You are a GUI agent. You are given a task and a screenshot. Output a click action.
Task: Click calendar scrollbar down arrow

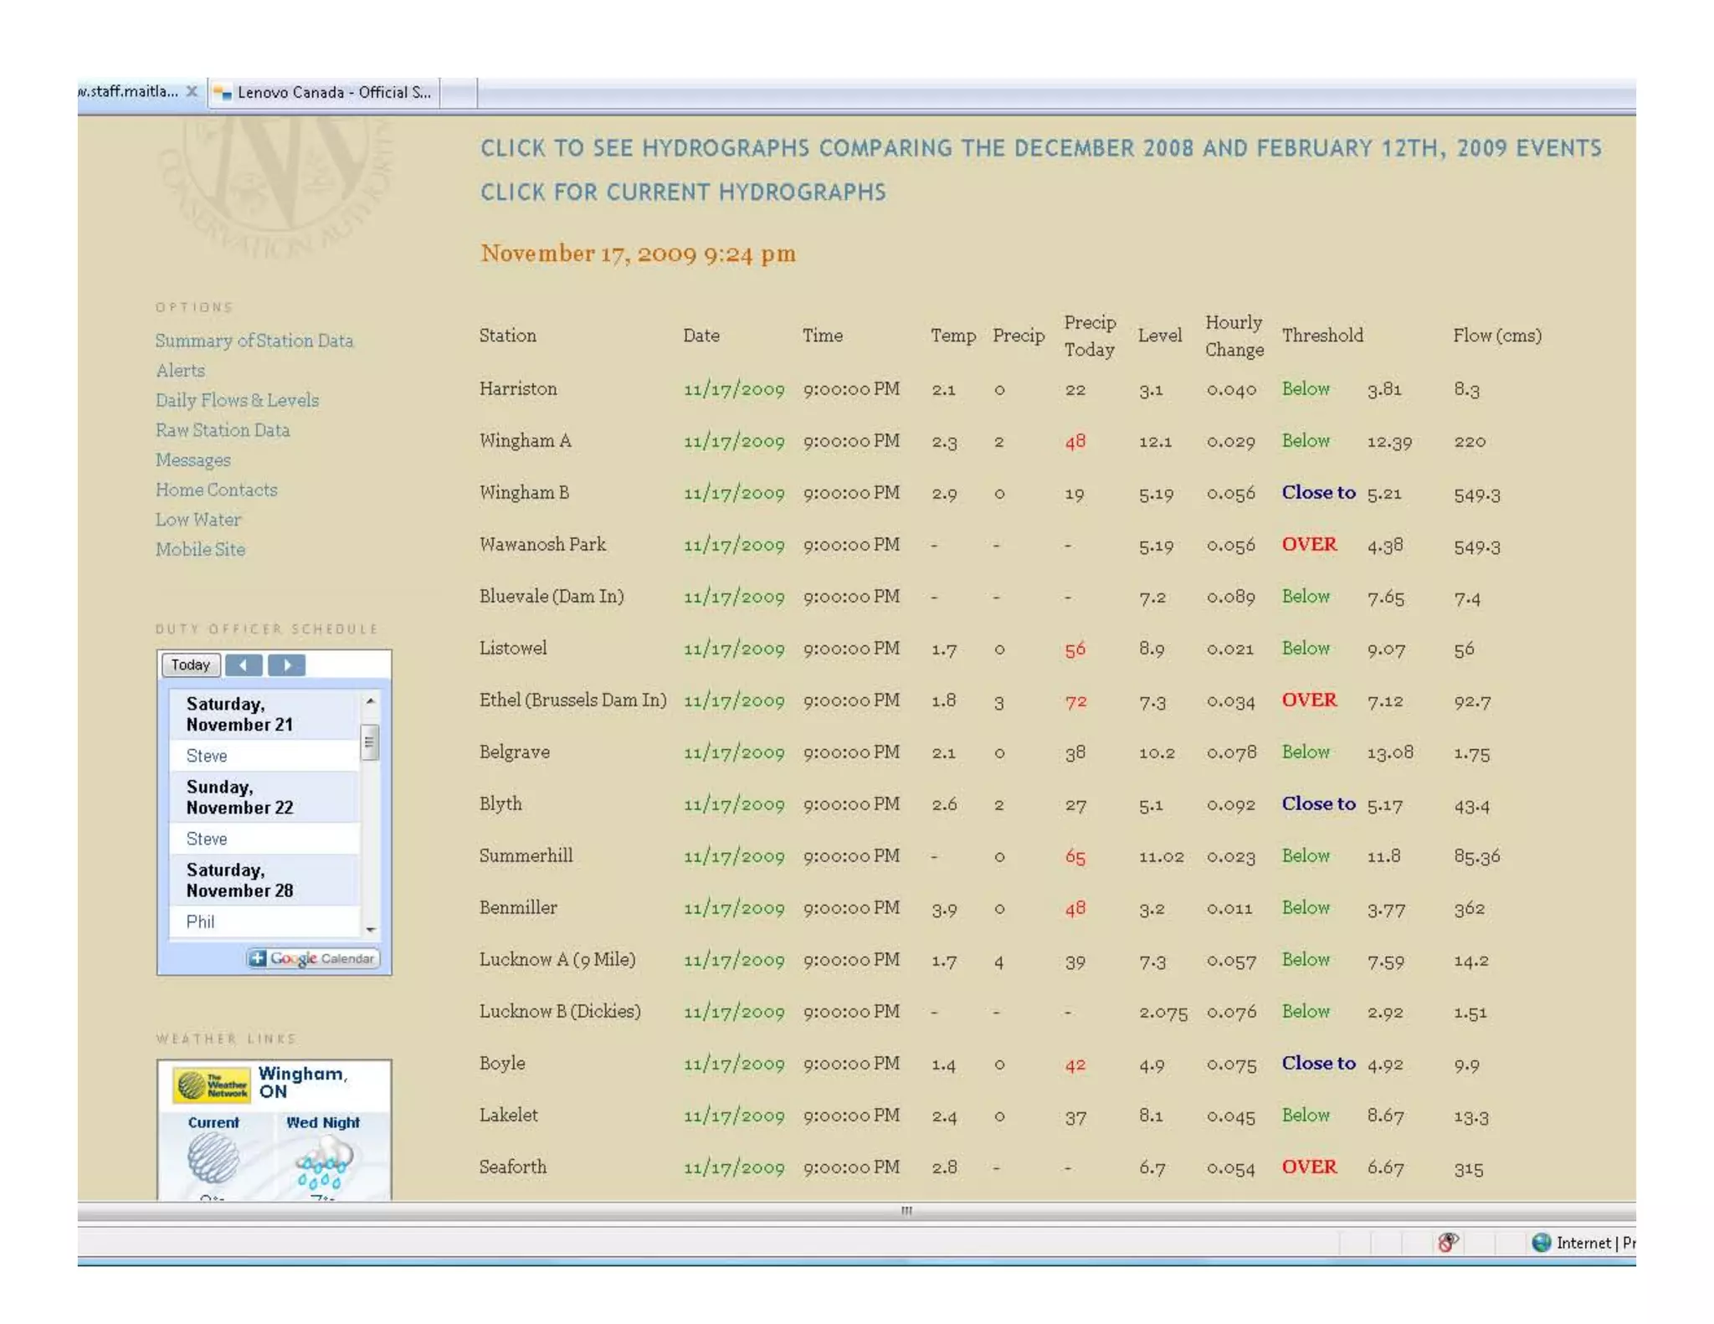tap(370, 929)
